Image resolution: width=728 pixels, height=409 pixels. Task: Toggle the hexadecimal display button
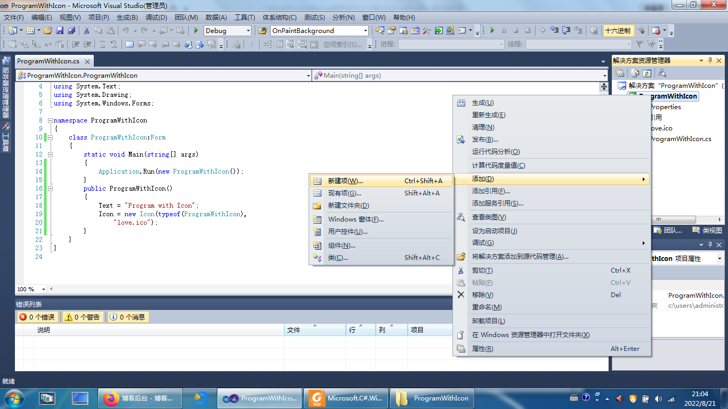pyautogui.click(x=618, y=30)
